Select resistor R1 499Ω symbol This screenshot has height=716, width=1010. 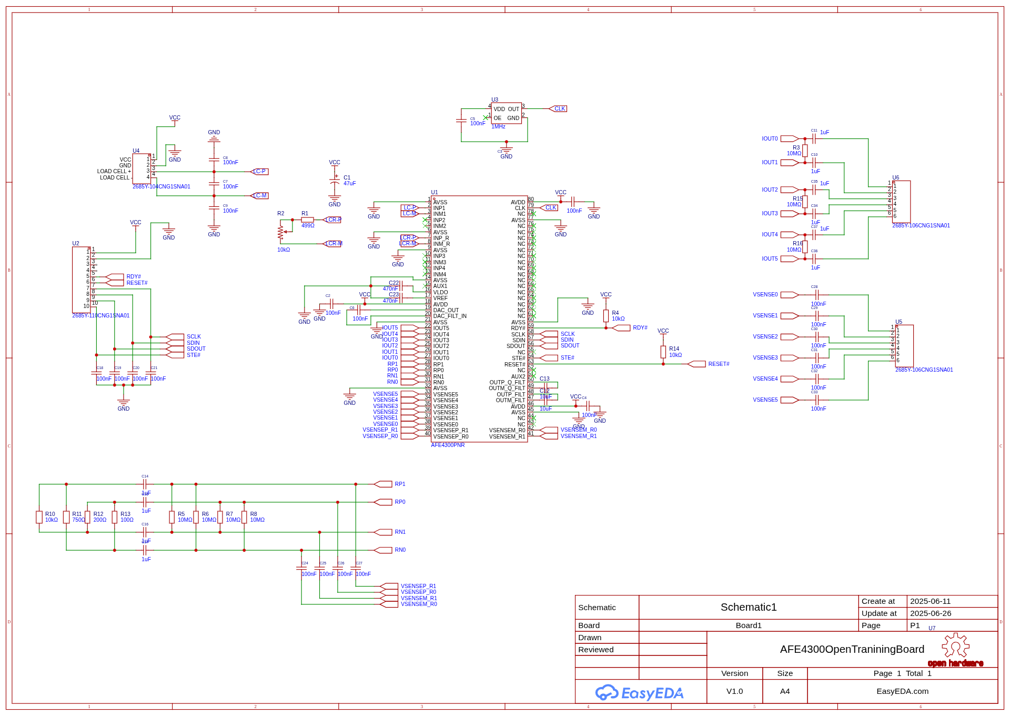[307, 220]
